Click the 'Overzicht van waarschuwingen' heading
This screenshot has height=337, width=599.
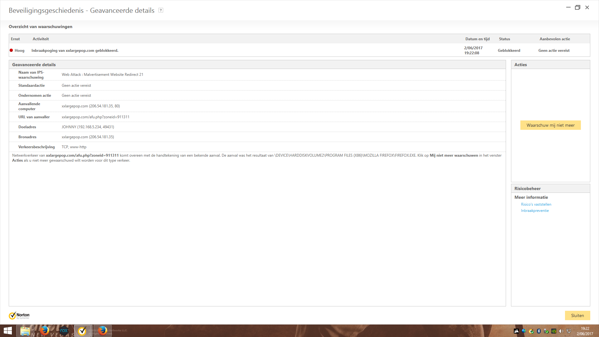pyautogui.click(x=41, y=27)
